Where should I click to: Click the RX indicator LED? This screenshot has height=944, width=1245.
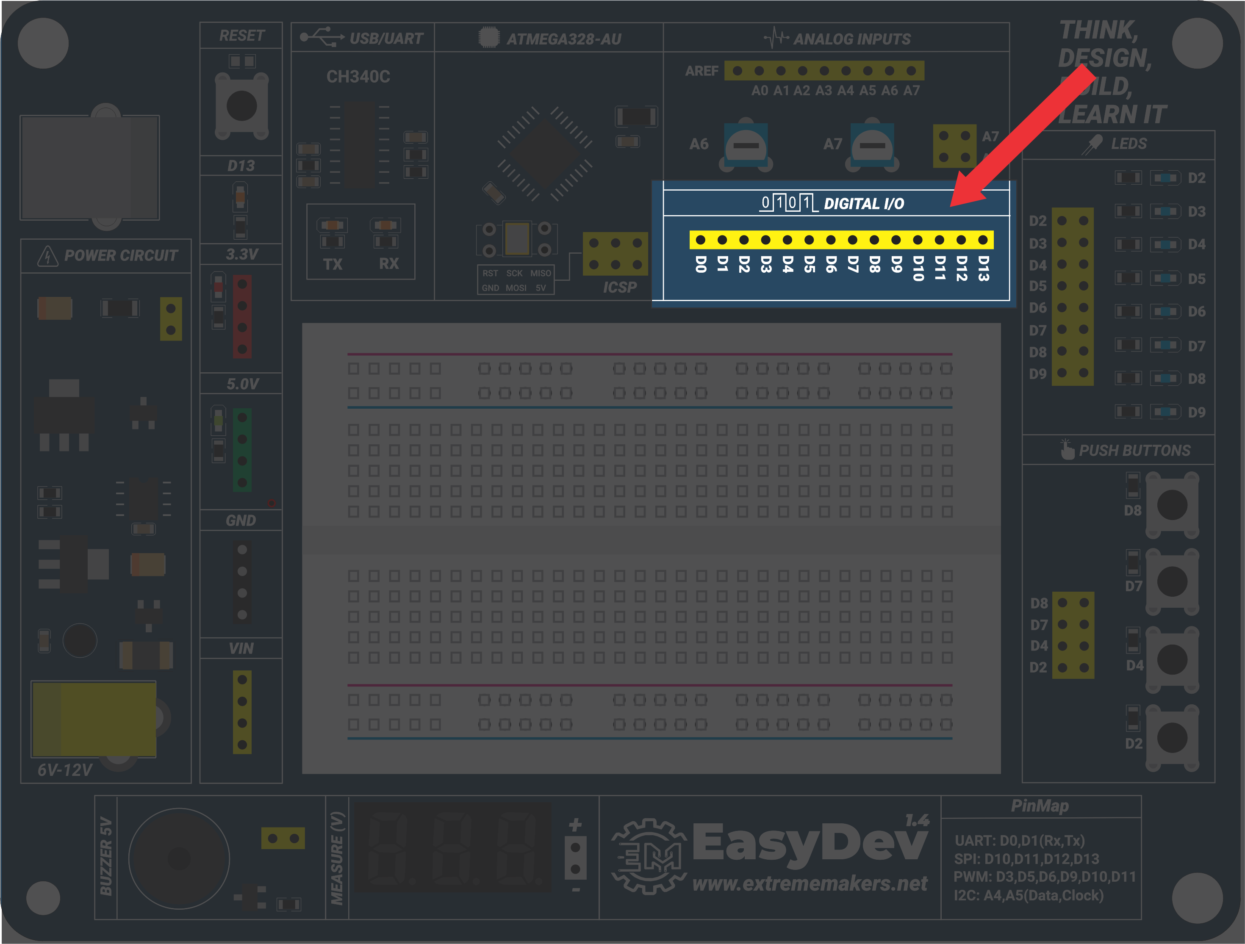tap(385, 226)
